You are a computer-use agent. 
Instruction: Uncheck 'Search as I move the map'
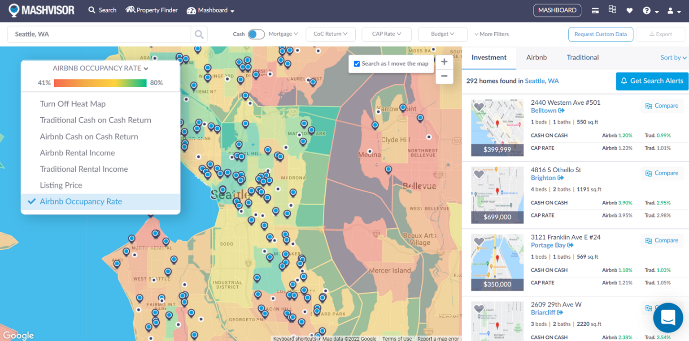point(358,64)
